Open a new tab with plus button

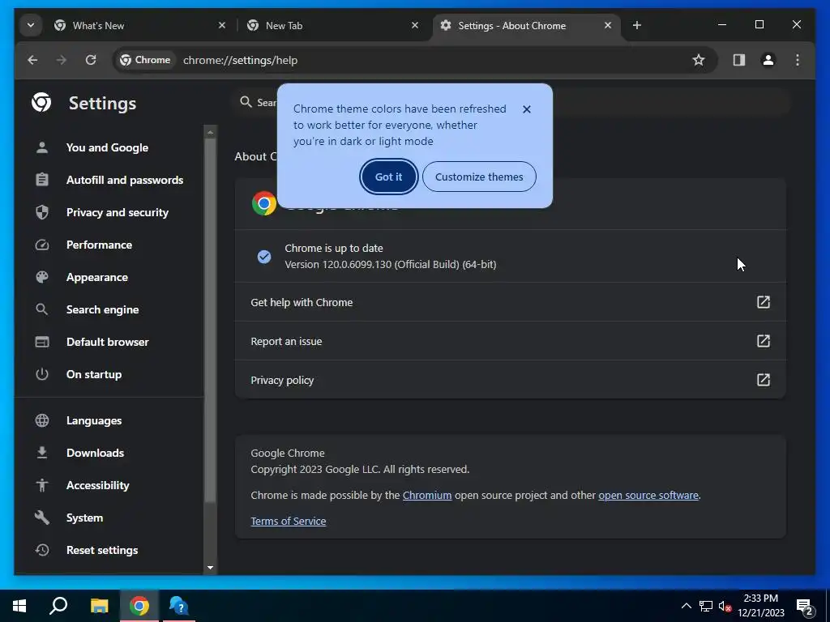tap(637, 25)
